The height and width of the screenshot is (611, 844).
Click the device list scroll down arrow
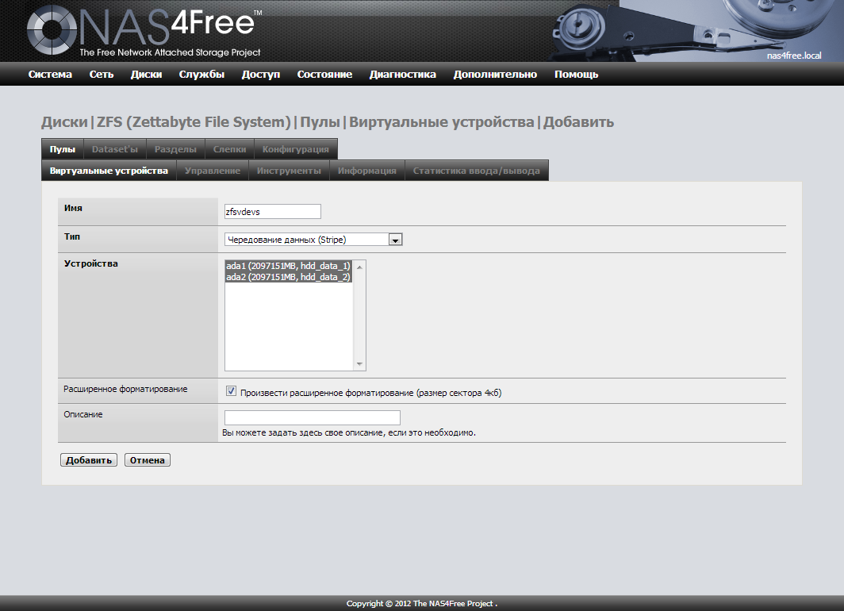[359, 364]
